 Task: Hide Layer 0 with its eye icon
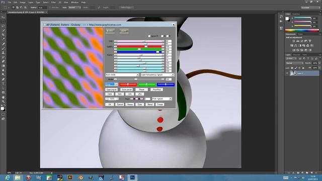click(x=287, y=73)
